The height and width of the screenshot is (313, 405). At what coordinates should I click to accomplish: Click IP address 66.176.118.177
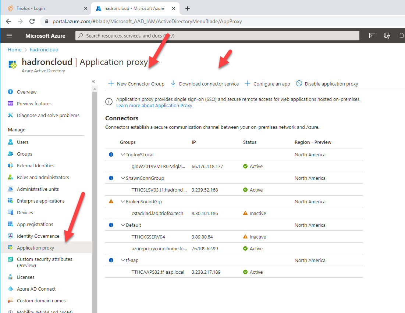[x=207, y=167]
